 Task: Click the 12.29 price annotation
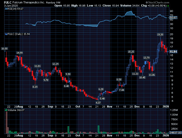coord(55,64)
